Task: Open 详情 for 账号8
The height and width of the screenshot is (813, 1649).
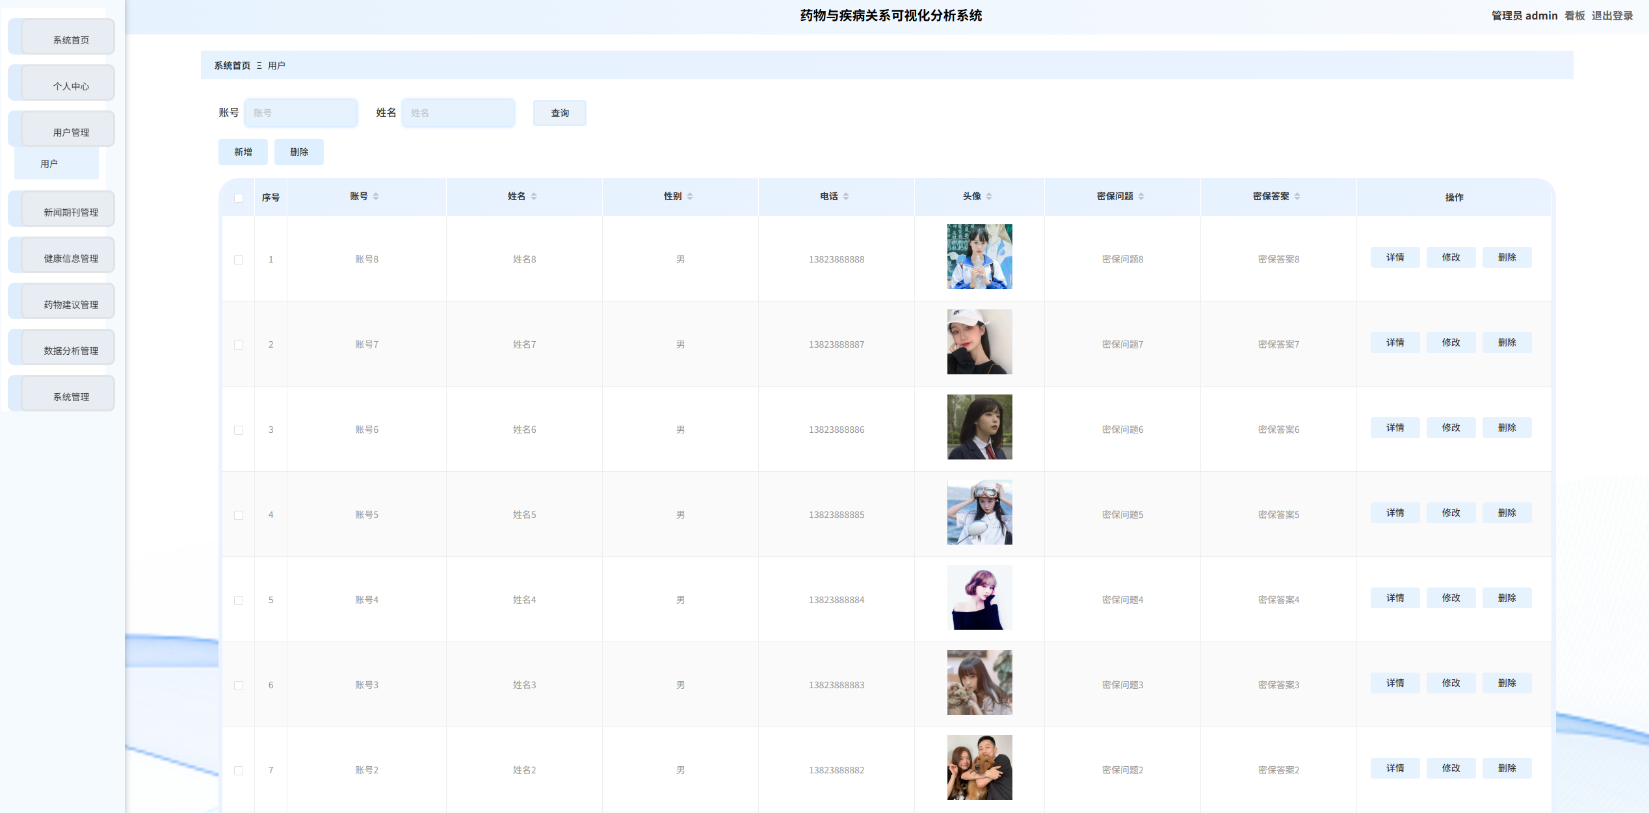Action: tap(1395, 257)
